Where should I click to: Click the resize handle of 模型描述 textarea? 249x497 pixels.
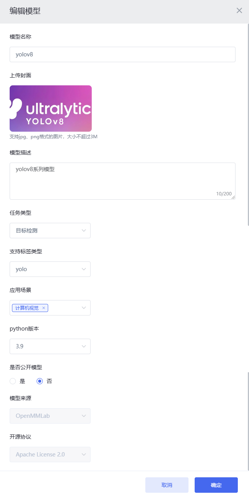[233, 197]
